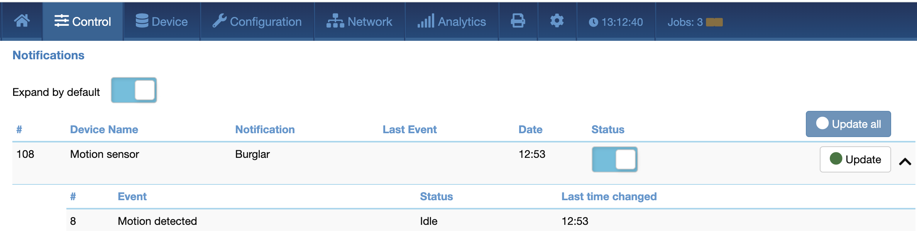Screen dimensions: 917x231
Task: Click the Device database icon
Action: tap(142, 21)
